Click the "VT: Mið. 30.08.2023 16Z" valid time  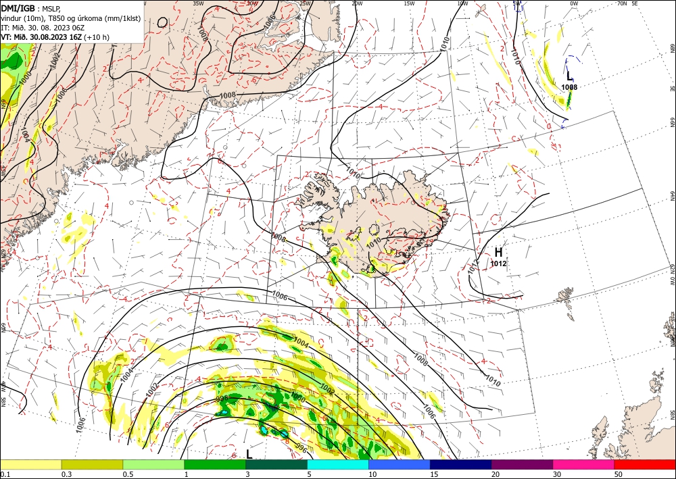(41, 37)
